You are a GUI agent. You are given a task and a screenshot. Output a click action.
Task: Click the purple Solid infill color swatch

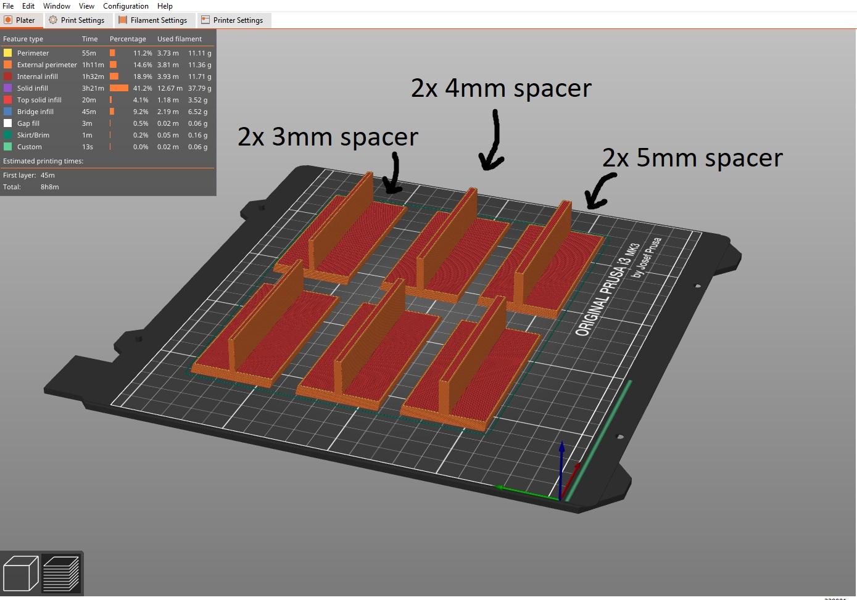[x=8, y=88]
